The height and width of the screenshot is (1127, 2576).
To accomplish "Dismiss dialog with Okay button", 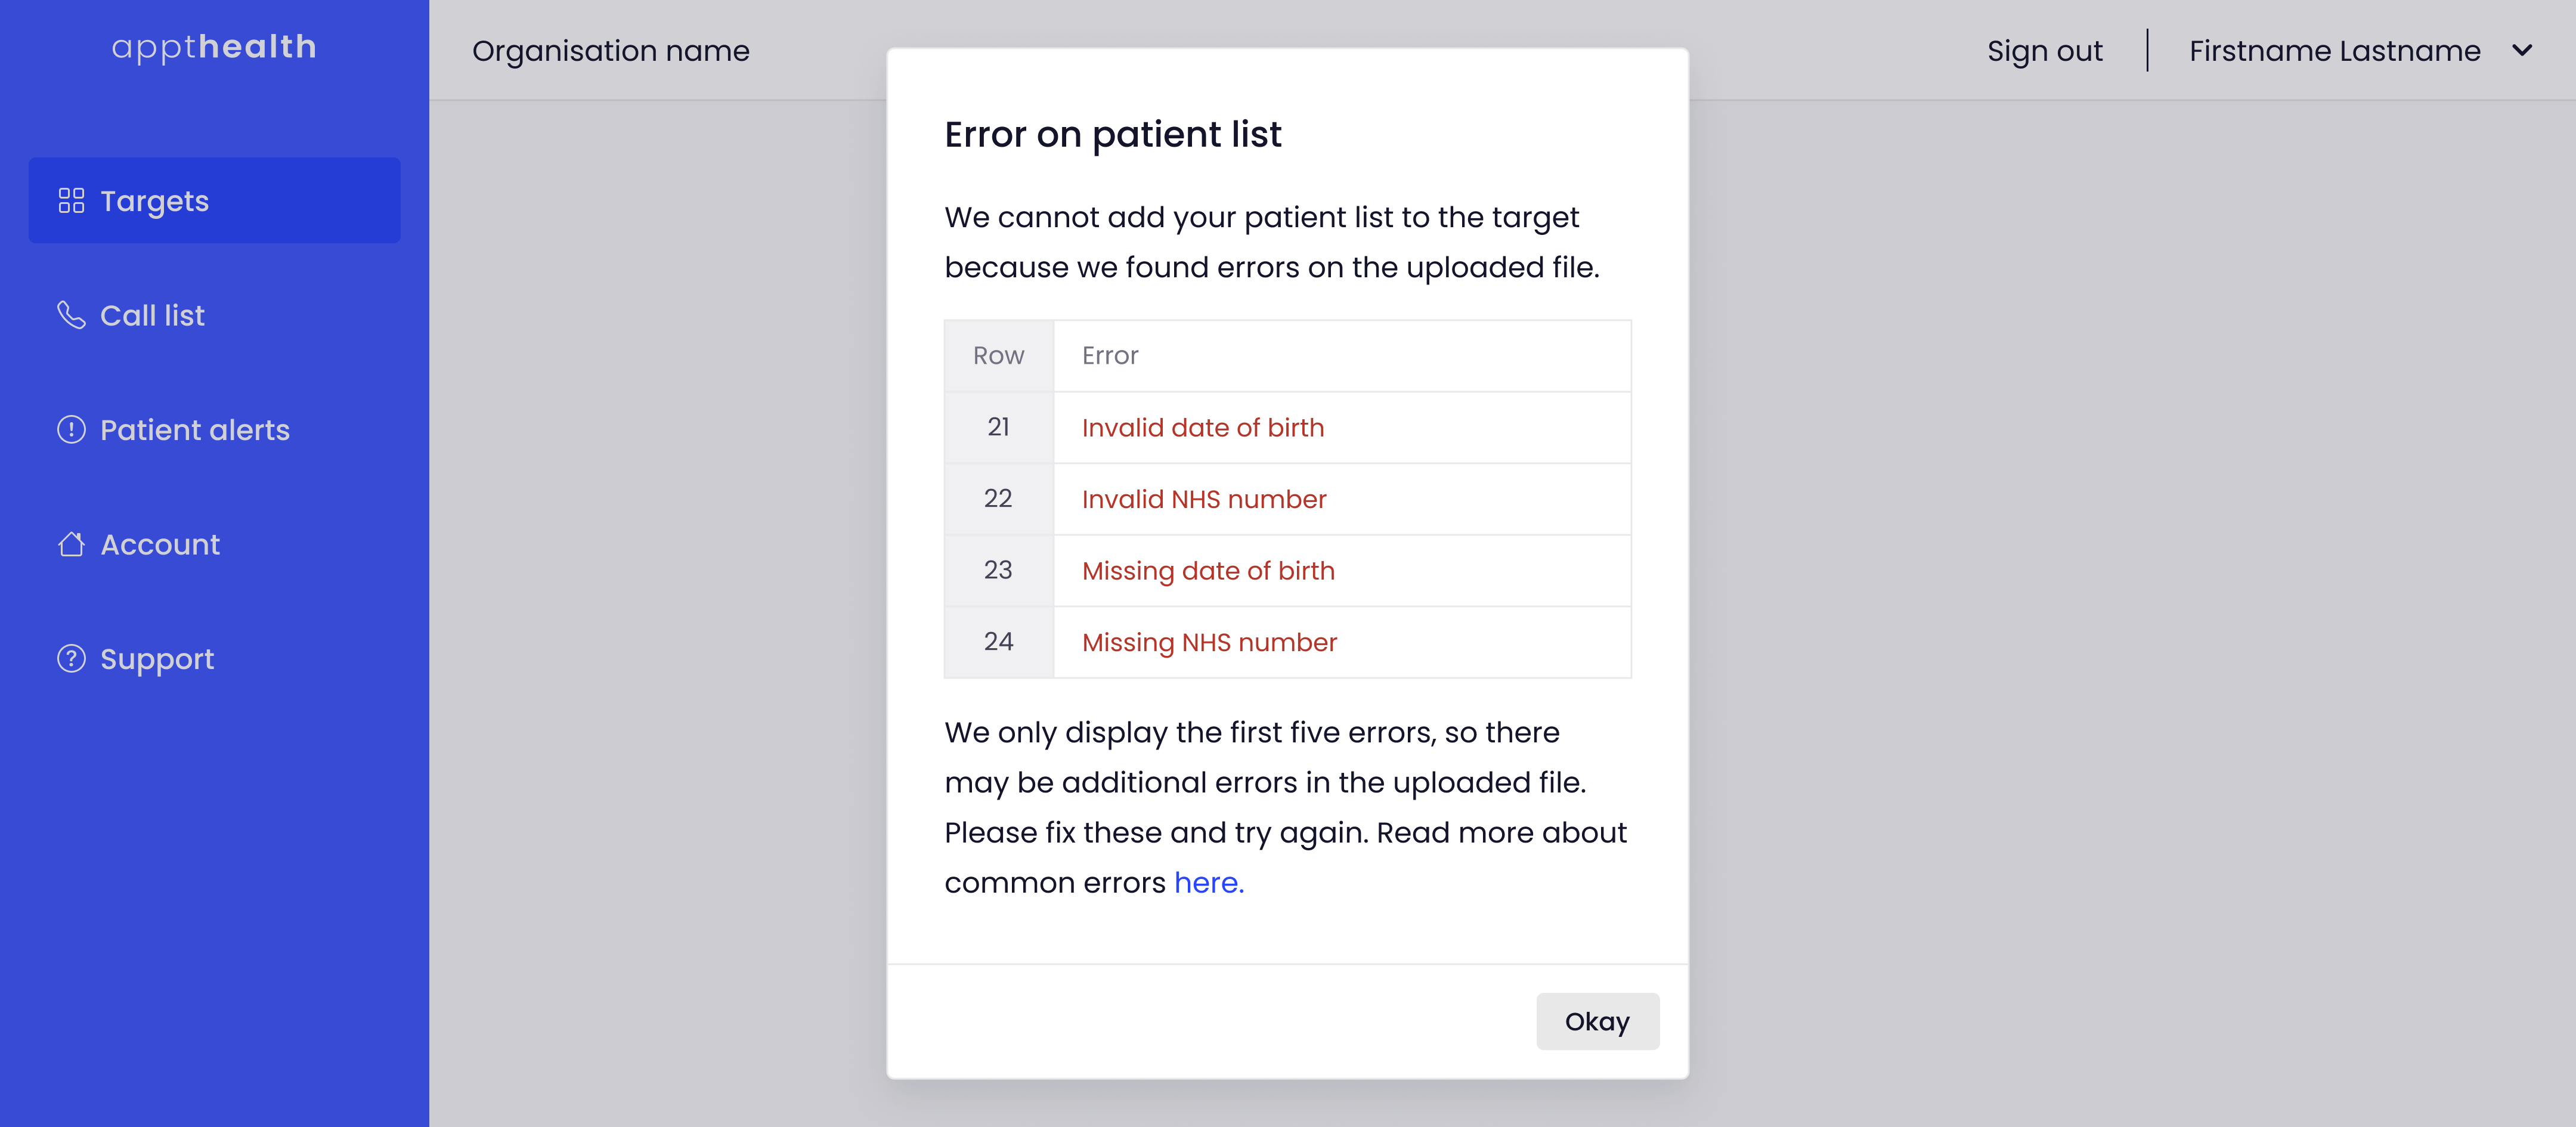I will click(1597, 1021).
